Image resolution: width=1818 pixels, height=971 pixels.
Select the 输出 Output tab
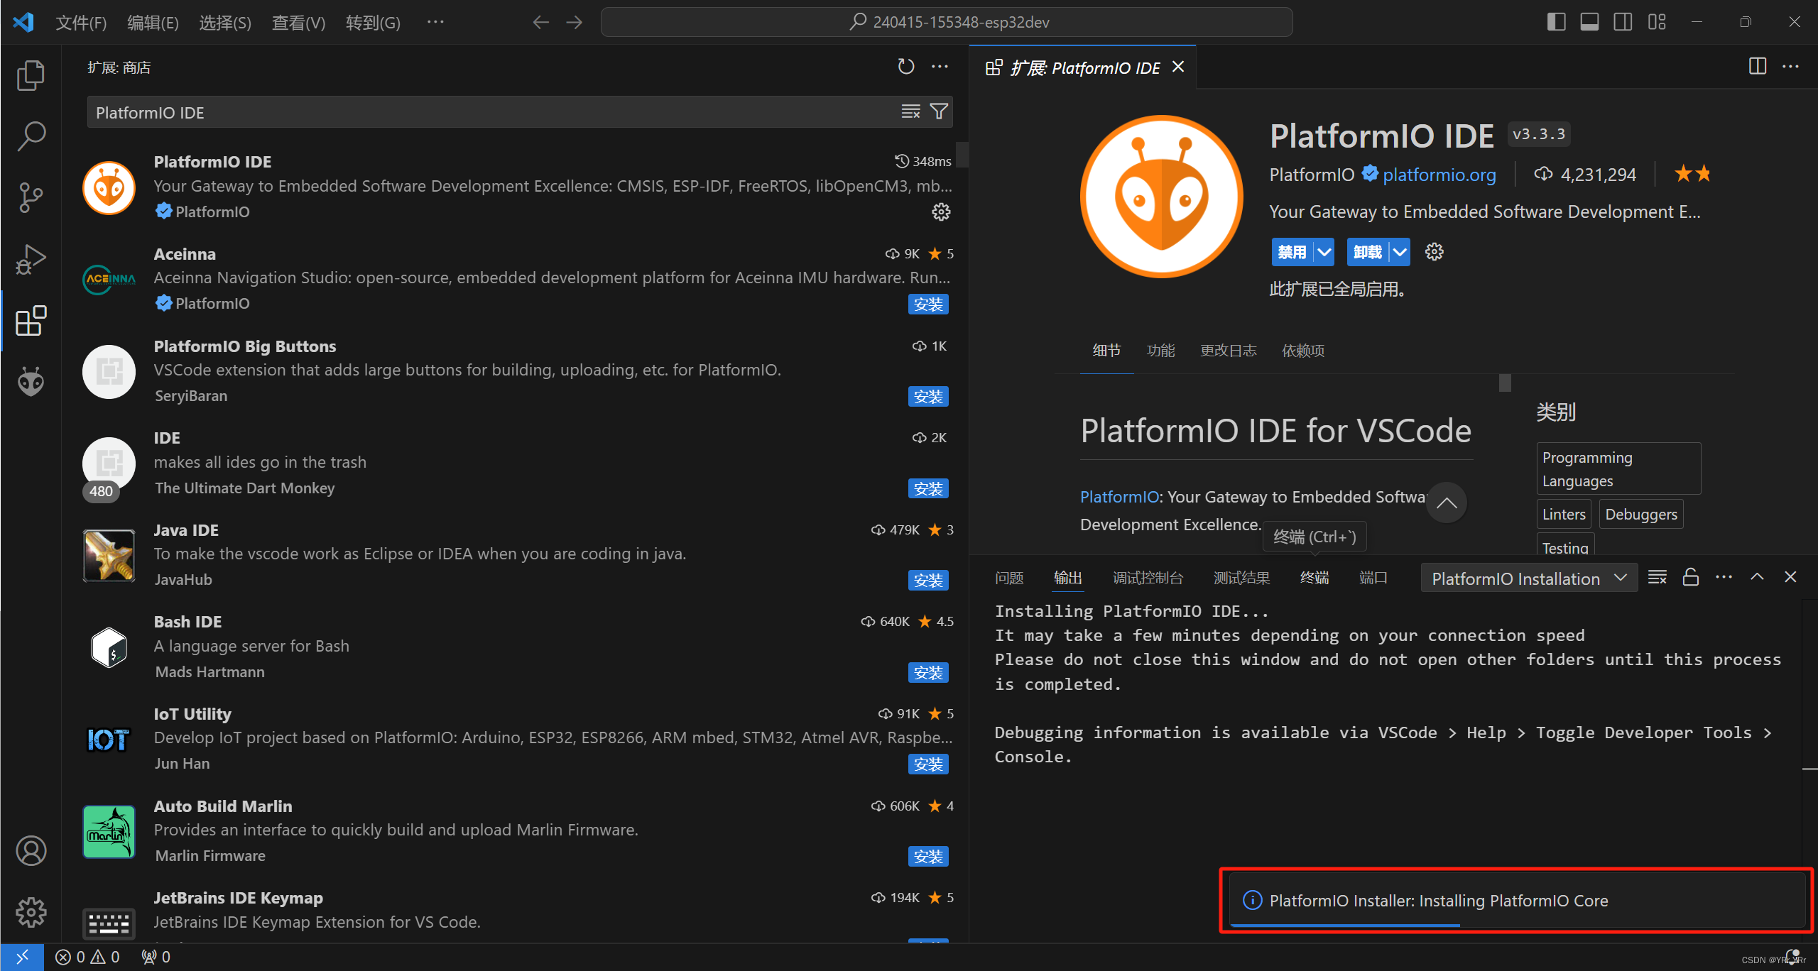[1069, 578]
